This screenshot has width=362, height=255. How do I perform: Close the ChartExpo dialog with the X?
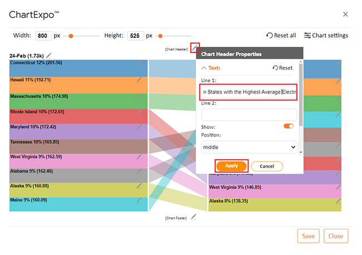tap(345, 14)
